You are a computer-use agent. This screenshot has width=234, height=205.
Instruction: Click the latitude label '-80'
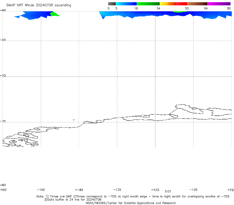coord(3,185)
